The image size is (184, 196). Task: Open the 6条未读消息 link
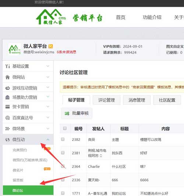[67, 52]
